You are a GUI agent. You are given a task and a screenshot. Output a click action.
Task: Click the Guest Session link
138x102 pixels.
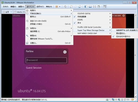[34, 68]
